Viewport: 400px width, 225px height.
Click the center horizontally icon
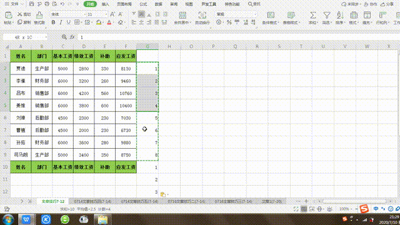pyautogui.click(x=141, y=22)
